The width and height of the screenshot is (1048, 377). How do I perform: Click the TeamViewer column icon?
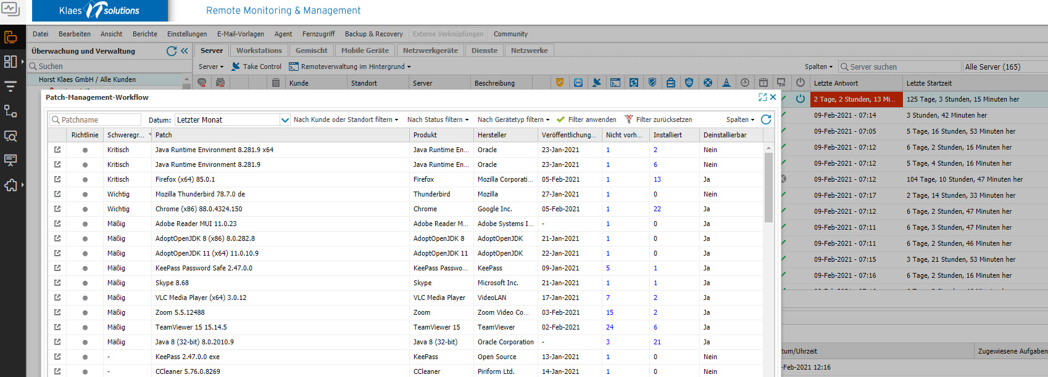click(578, 83)
